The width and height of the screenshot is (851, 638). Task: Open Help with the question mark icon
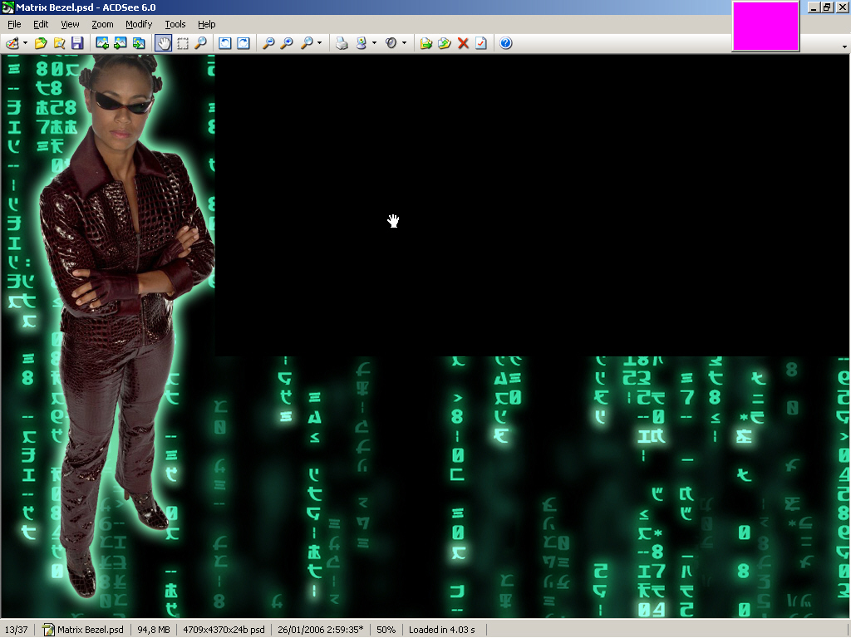[x=505, y=43]
